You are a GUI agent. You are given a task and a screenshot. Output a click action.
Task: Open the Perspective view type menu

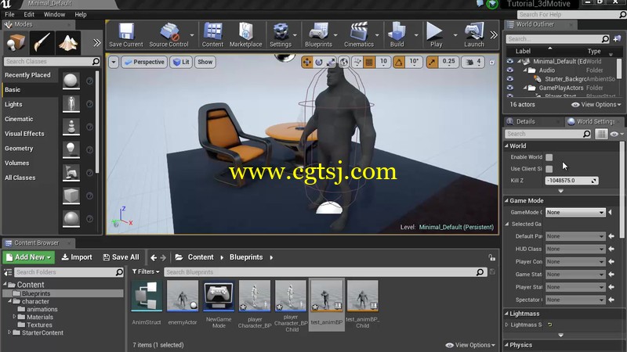144,62
